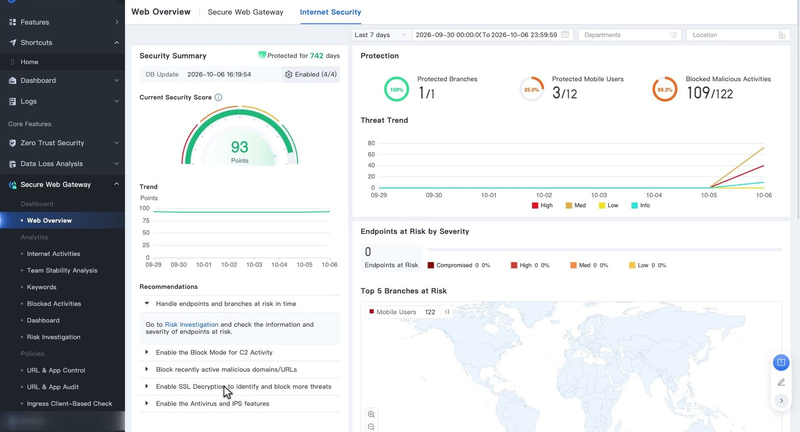Screen dimensions: 800x432
Task: Open the Departments filter dropdown
Action: pos(630,35)
